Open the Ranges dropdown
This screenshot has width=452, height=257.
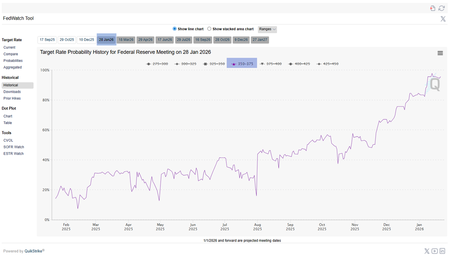[267, 29]
